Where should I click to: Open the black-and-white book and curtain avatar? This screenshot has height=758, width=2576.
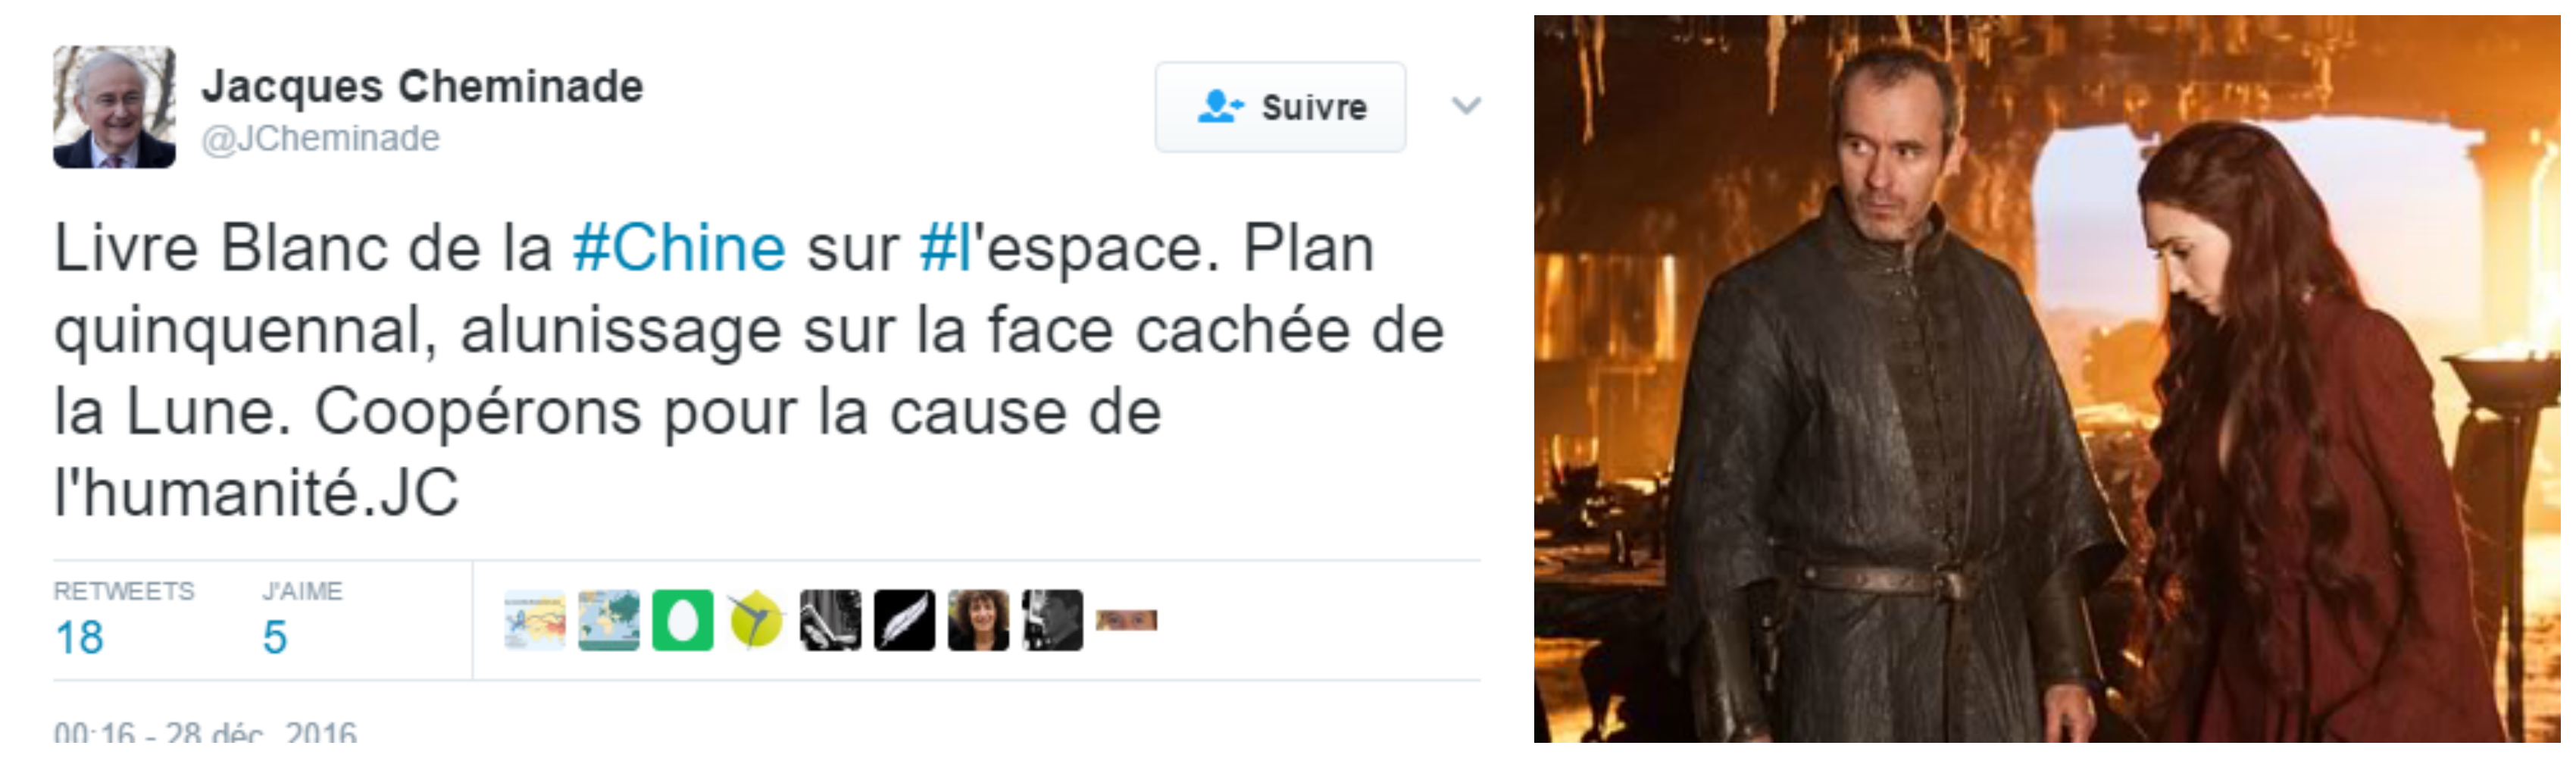point(830,620)
